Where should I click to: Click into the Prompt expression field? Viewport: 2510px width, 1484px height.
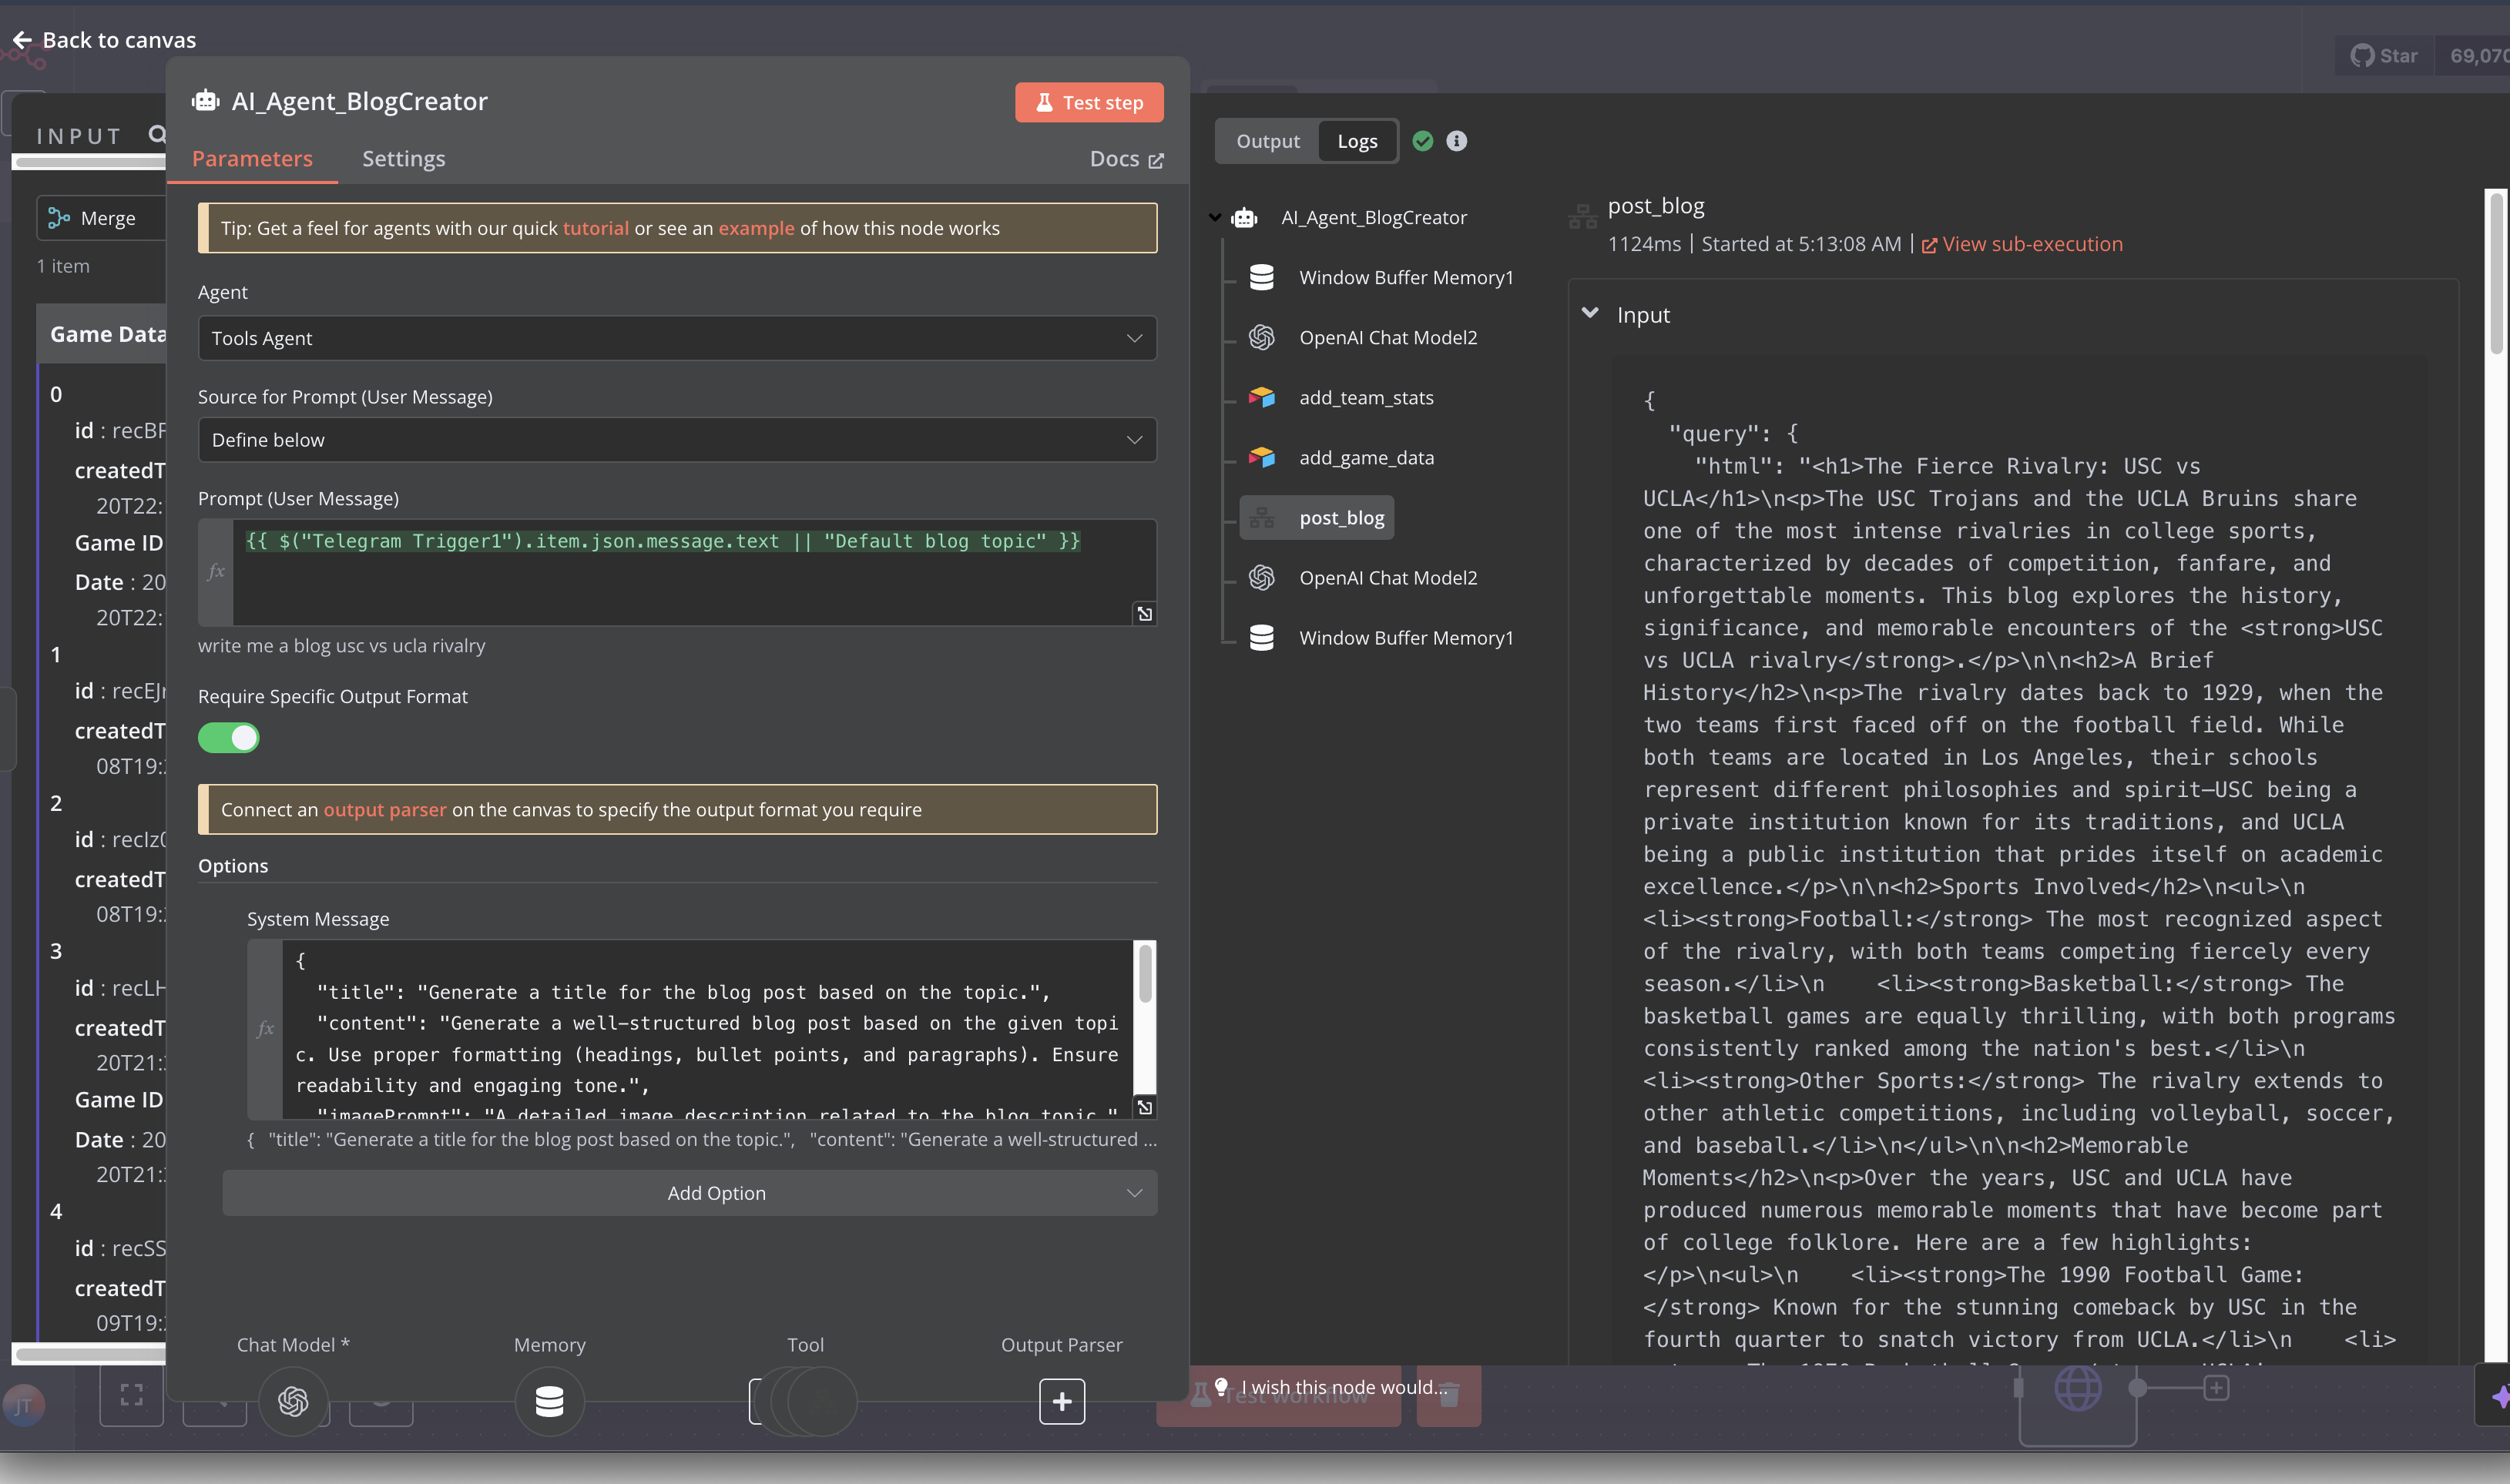pyautogui.click(x=694, y=572)
